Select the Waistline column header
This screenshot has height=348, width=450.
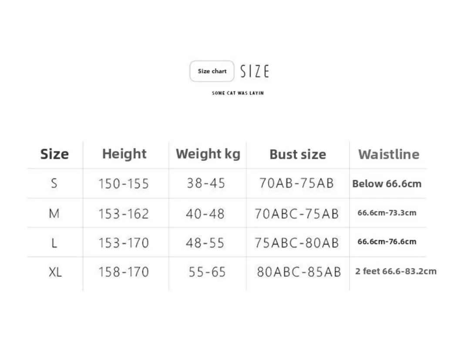389,154
